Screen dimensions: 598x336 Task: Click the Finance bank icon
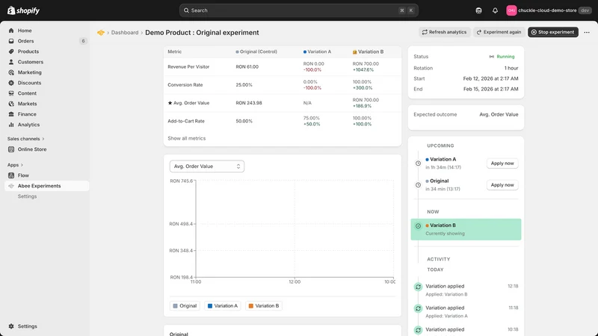click(x=11, y=114)
